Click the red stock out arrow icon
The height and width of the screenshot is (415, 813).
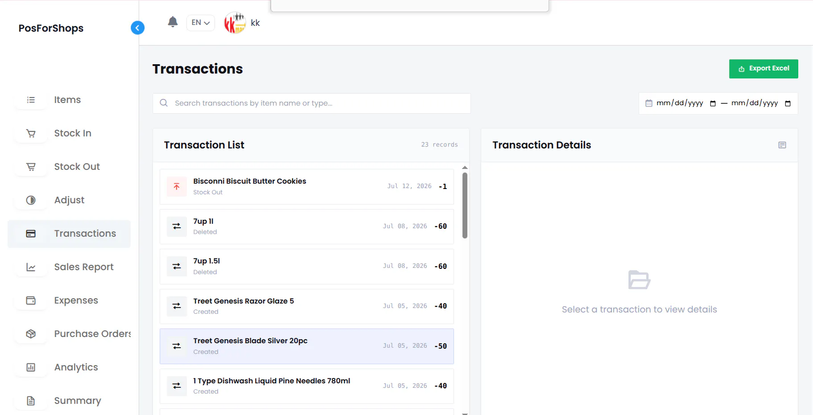coord(177,187)
